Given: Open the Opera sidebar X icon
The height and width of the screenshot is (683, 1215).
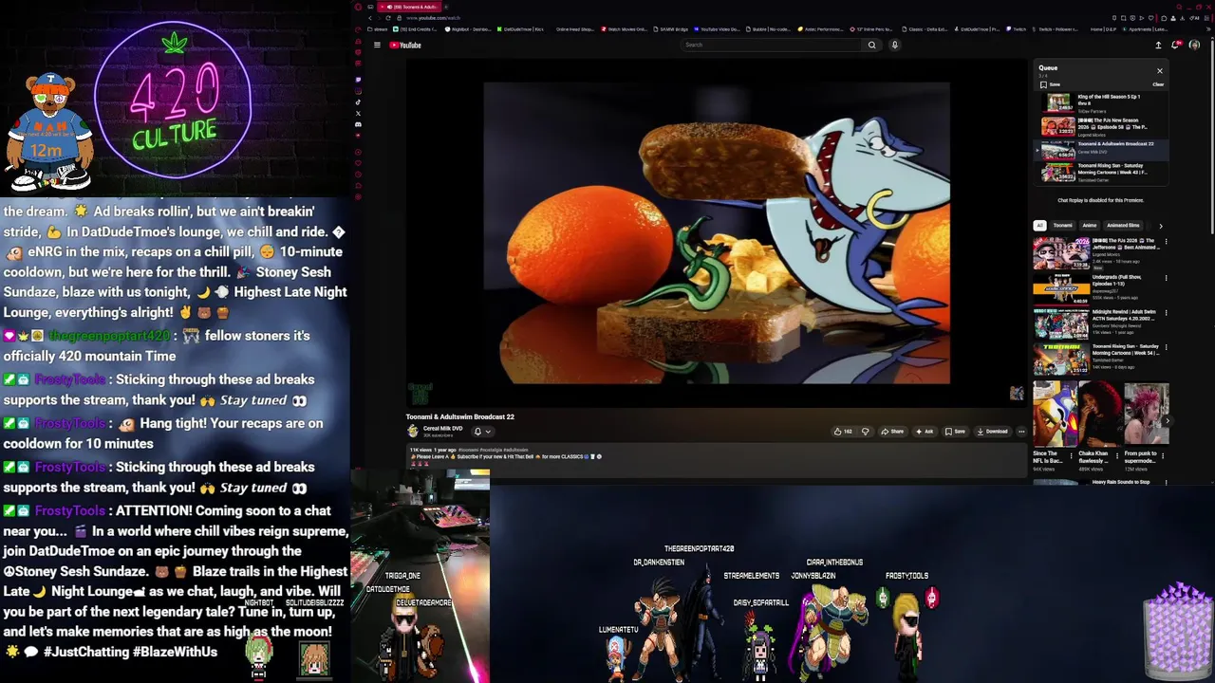Looking at the screenshot, I should pyautogui.click(x=358, y=113).
